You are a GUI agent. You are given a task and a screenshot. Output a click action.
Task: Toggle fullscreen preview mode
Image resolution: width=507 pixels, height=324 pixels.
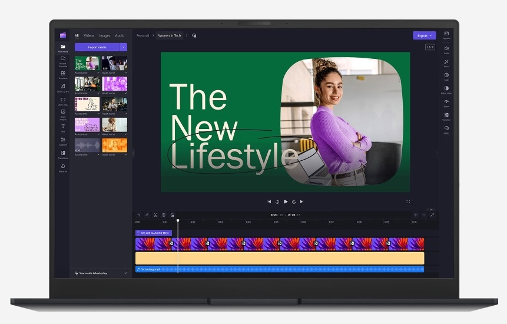pos(408,201)
